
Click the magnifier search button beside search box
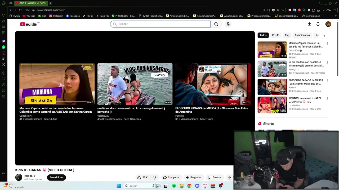(x=216, y=24)
